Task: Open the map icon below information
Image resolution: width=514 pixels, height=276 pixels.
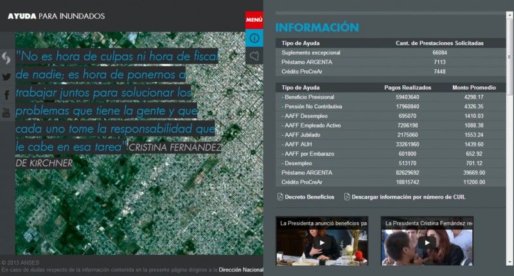Action: point(254,56)
